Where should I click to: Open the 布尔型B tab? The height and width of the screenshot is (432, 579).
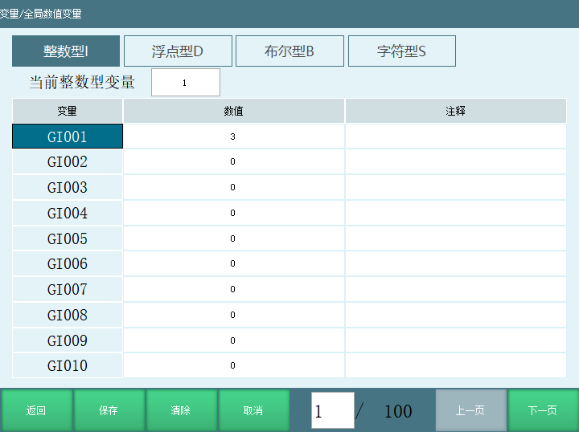(x=289, y=51)
